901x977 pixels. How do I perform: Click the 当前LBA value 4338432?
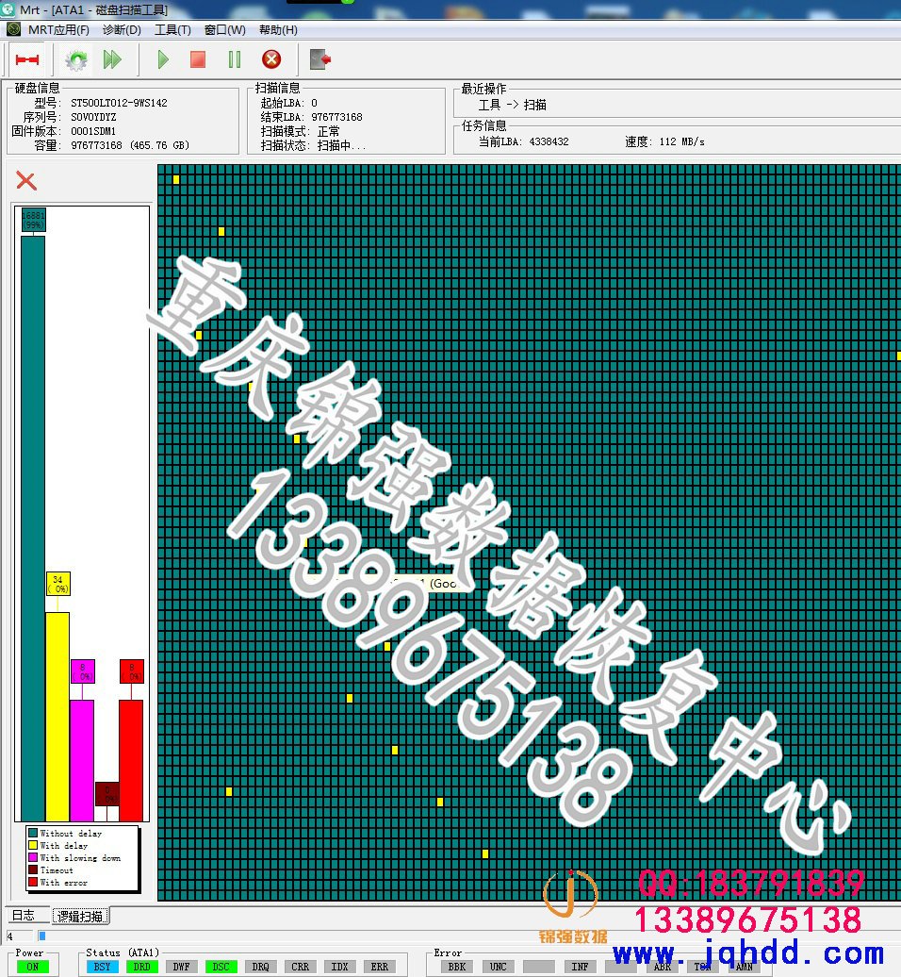tap(549, 141)
